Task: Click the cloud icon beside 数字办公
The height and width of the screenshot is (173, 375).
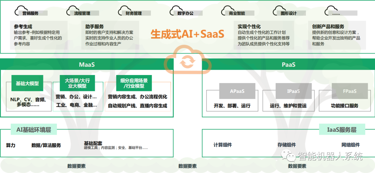Action: point(176,11)
